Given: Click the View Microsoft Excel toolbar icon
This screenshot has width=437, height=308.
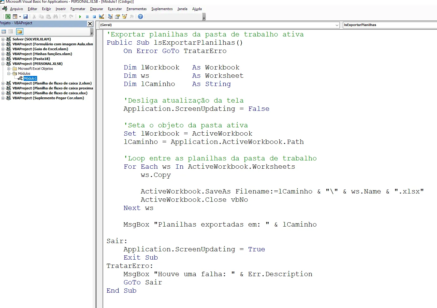Looking at the screenshot, I should (8, 17).
